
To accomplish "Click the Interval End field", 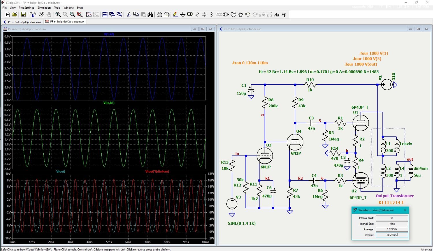I will (x=392, y=224).
